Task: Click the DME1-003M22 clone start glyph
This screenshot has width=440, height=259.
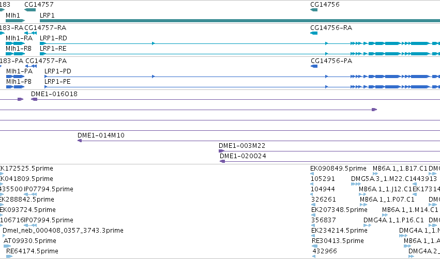Action: [221, 151]
